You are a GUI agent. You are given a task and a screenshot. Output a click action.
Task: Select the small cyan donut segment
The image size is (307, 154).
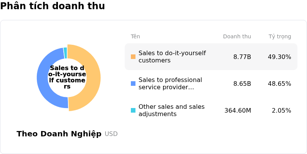tap(66, 53)
